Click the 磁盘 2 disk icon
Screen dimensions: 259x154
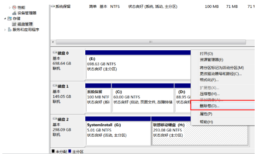pyautogui.click(x=55, y=119)
